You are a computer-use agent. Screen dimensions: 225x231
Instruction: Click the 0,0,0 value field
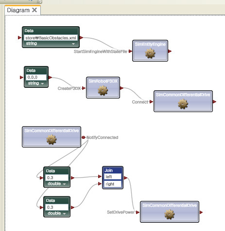(36, 77)
